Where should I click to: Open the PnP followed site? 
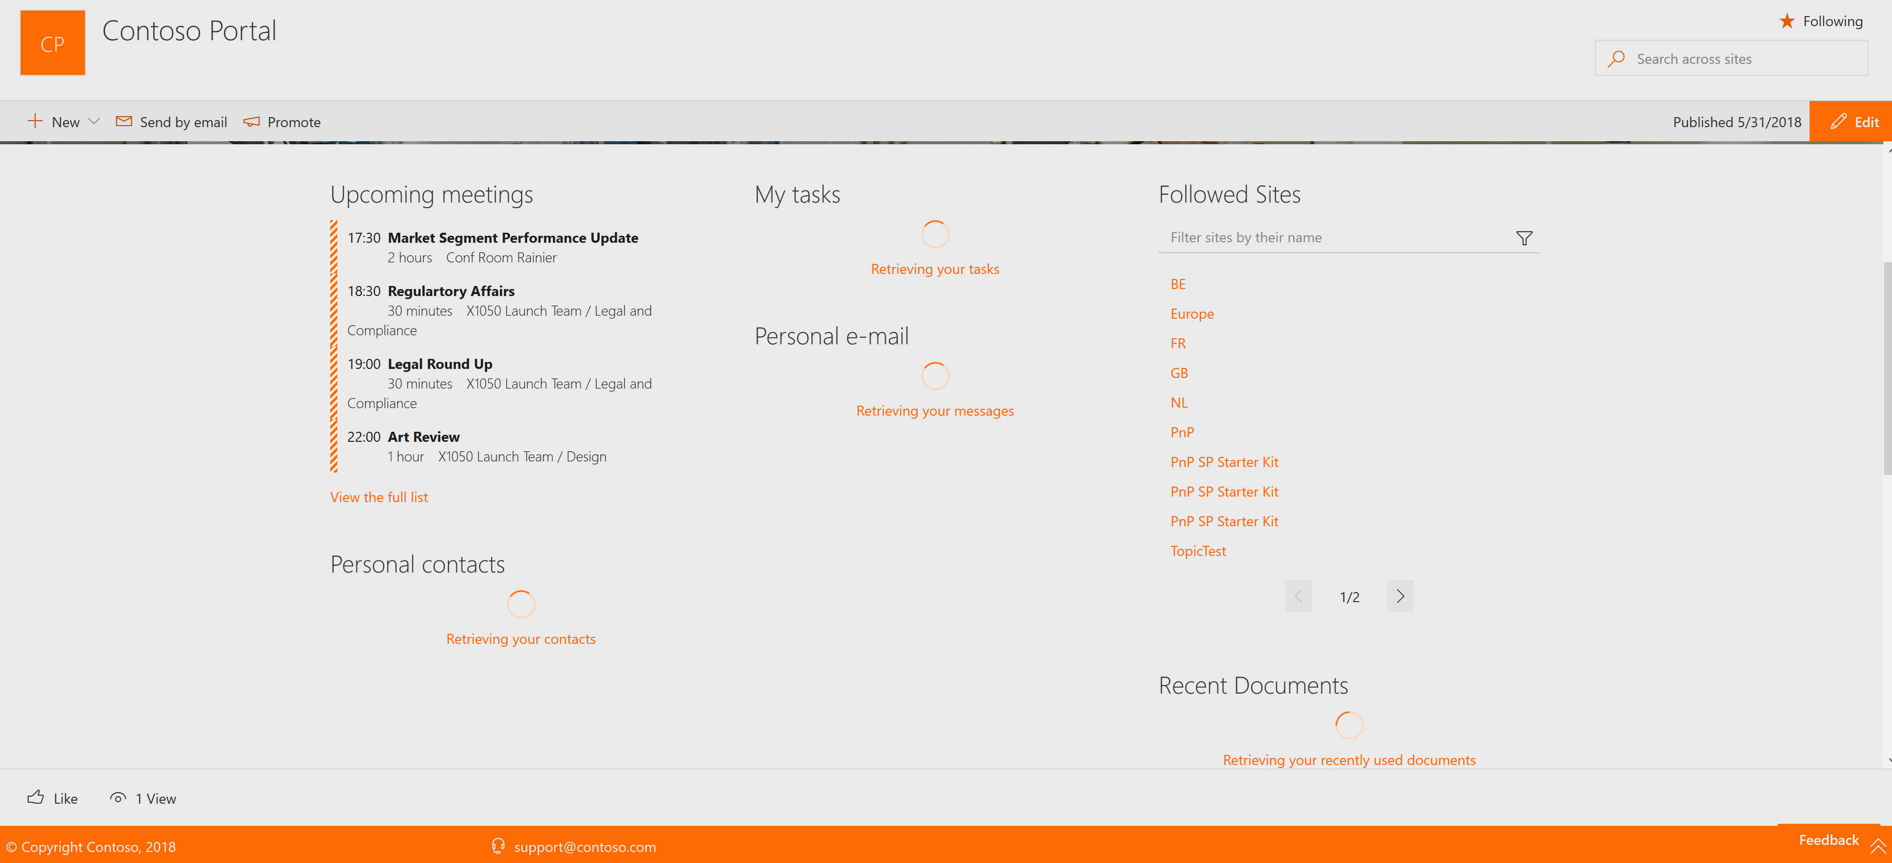pyautogui.click(x=1182, y=432)
